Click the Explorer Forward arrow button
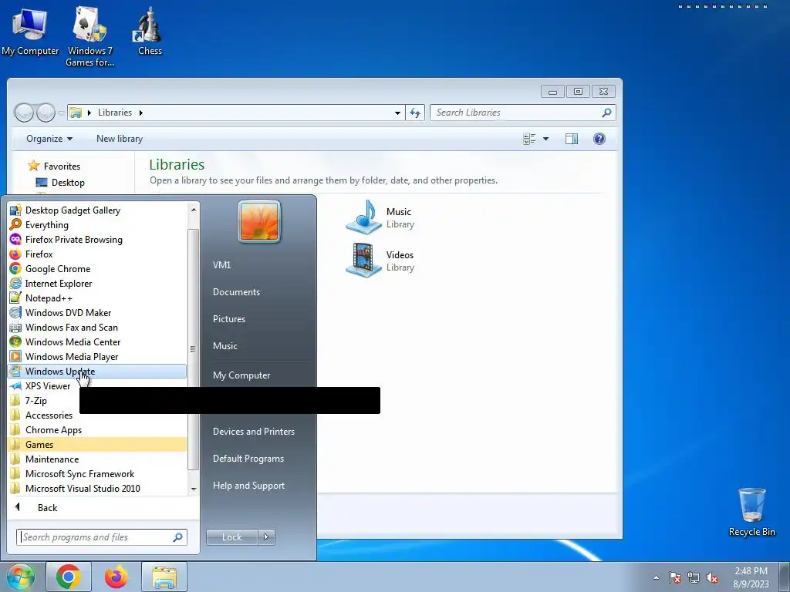This screenshot has height=592, width=790. pyautogui.click(x=46, y=113)
